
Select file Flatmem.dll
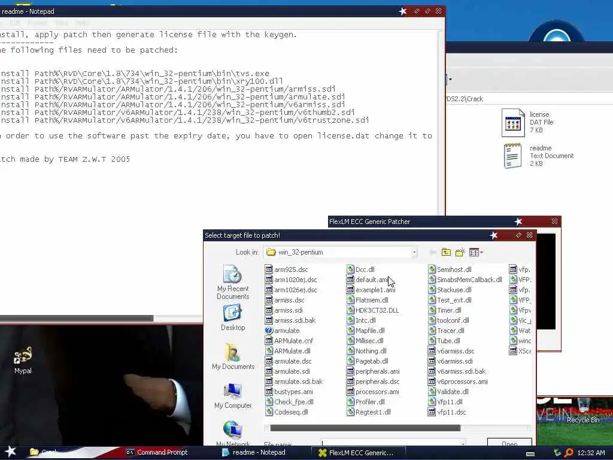[x=368, y=300]
